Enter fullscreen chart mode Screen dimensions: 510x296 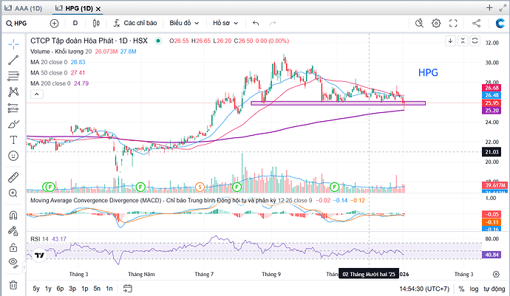tap(453, 23)
